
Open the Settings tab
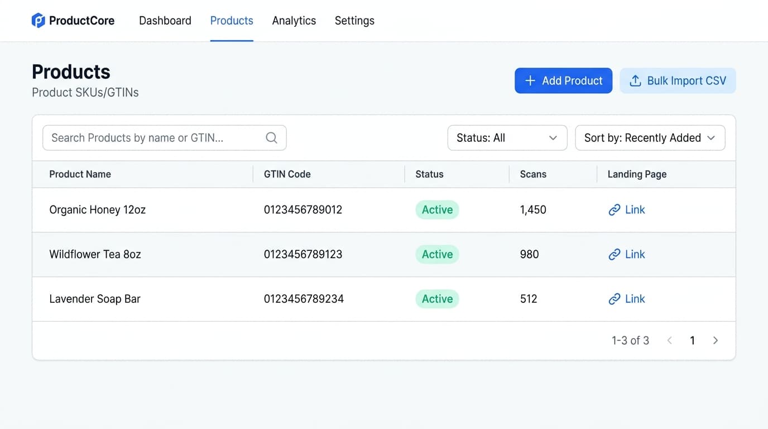click(354, 21)
